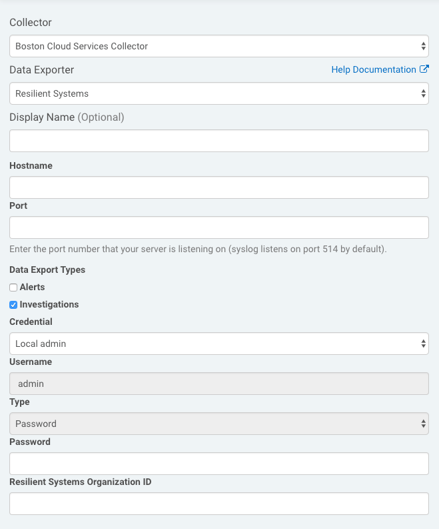Click the Credential dropdown arrow icon
439x529 pixels.
point(423,344)
